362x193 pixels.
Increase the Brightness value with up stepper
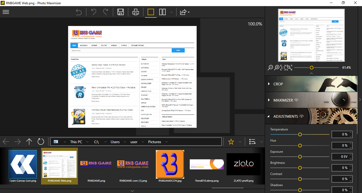point(351,166)
